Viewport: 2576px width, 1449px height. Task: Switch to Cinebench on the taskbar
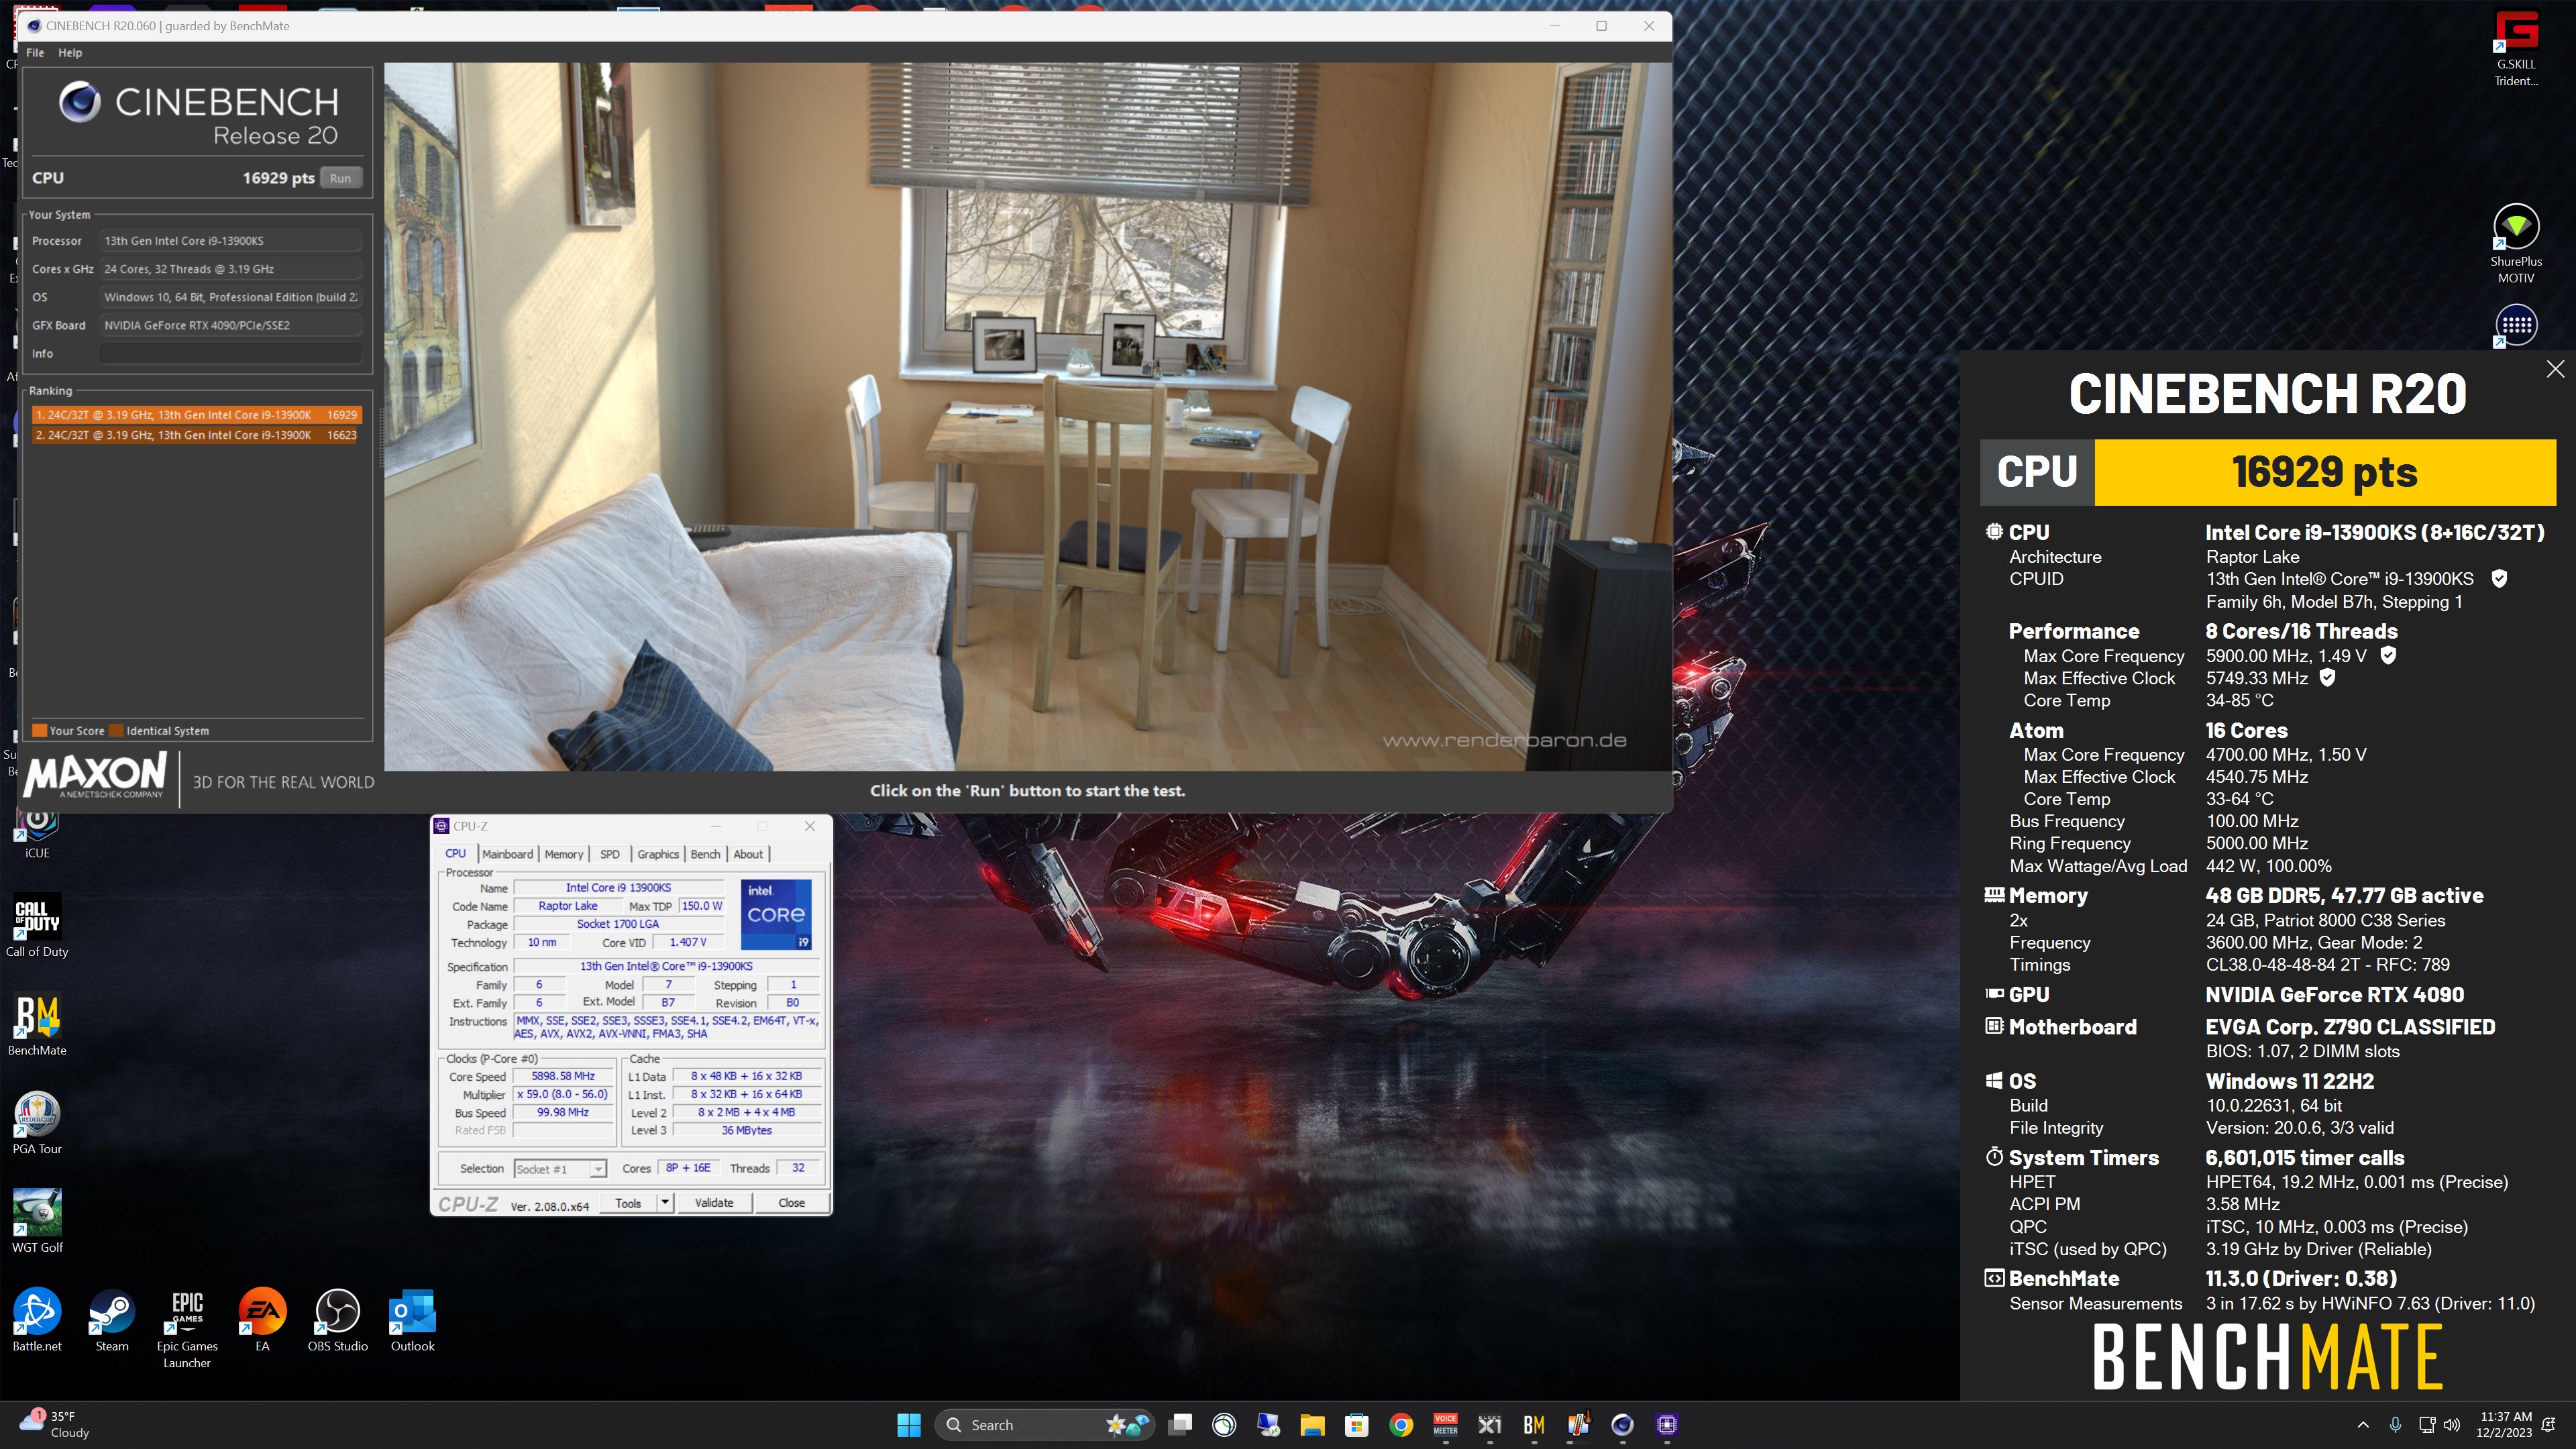pyautogui.click(x=1622, y=1425)
